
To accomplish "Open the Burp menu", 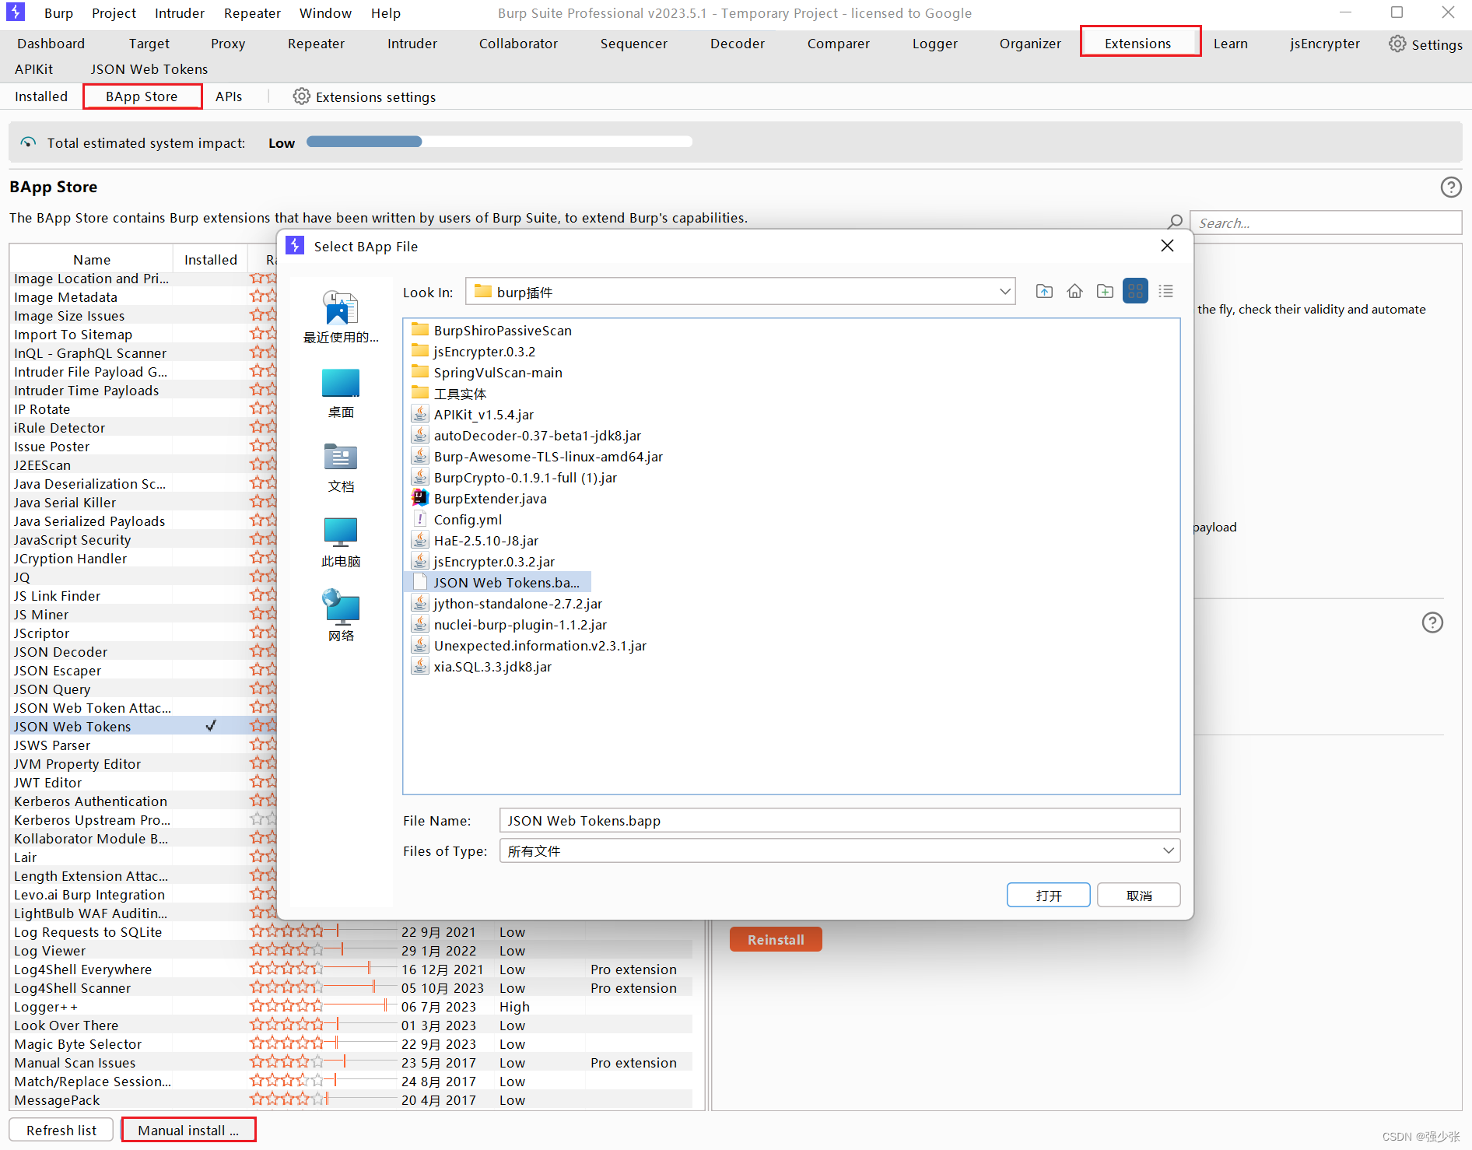I will [58, 12].
